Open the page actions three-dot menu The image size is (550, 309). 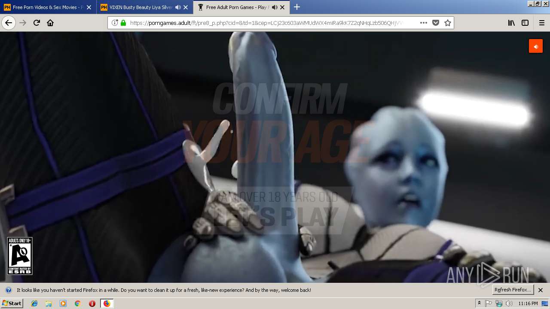[424, 23]
